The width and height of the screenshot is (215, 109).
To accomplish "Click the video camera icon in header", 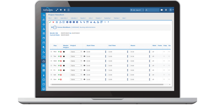I will (162, 10).
